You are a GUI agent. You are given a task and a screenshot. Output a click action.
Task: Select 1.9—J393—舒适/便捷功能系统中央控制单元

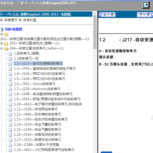[x=47, y=99]
